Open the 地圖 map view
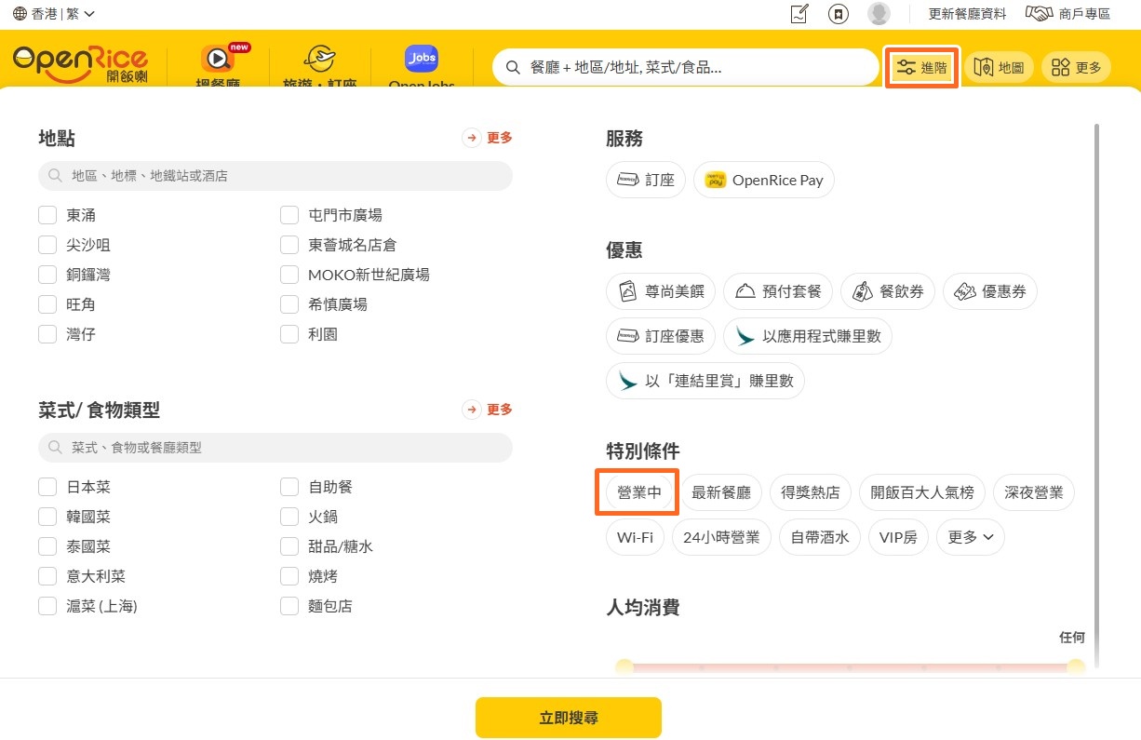The image size is (1141, 740). pyautogui.click(x=998, y=67)
